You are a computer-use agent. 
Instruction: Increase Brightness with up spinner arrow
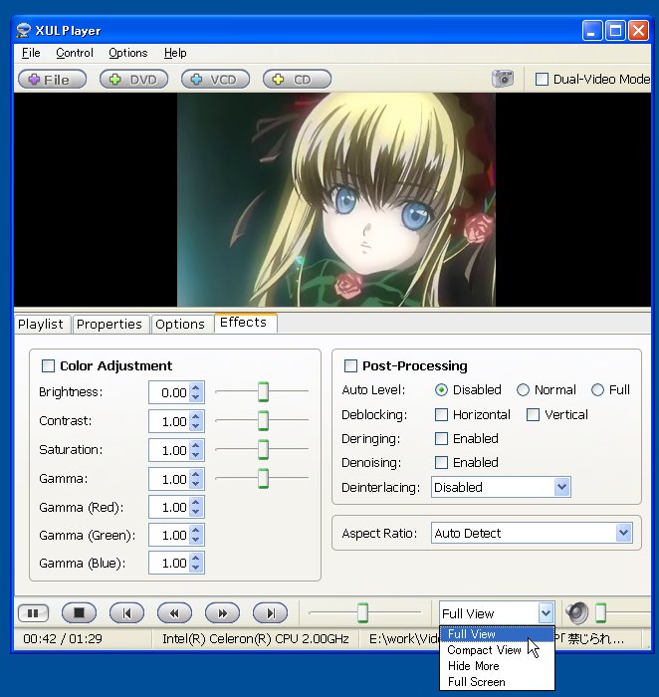click(x=195, y=387)
